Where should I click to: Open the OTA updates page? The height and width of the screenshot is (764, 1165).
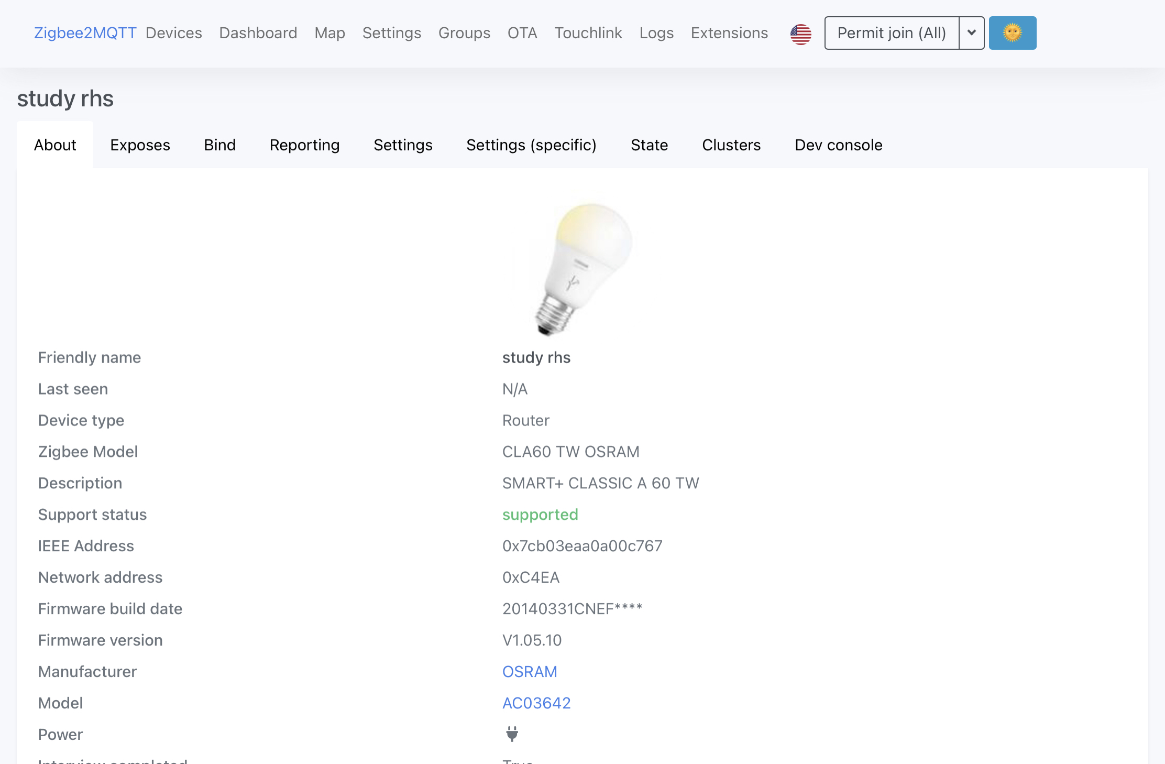point(522,33)
